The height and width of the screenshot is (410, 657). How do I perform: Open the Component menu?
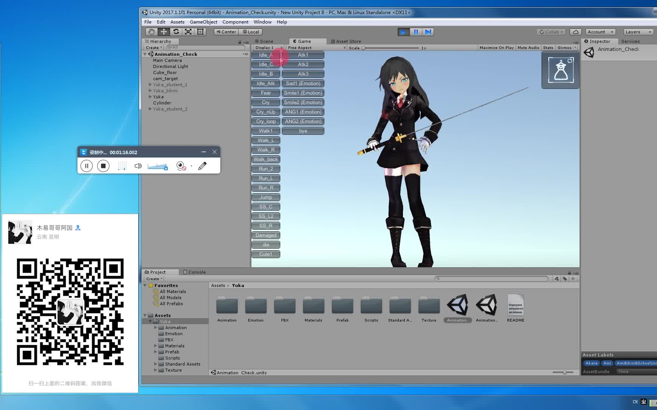(x=235, y=22)
